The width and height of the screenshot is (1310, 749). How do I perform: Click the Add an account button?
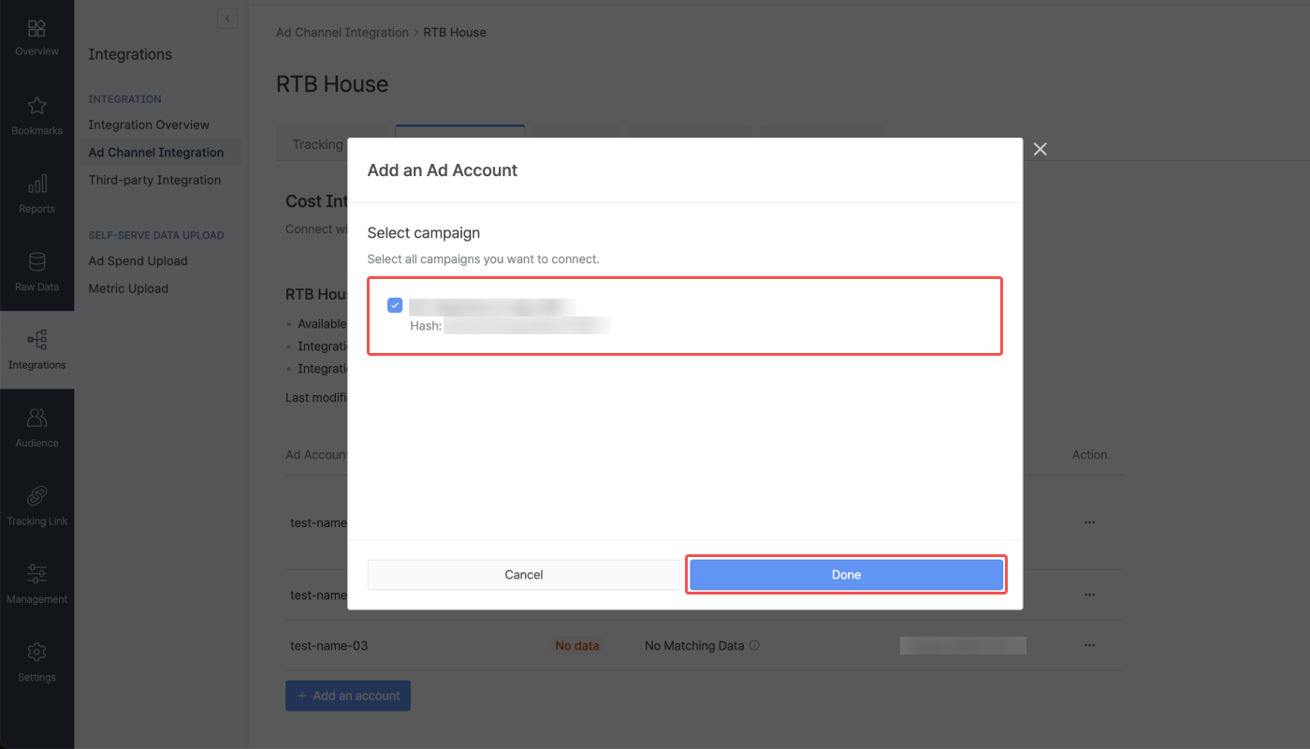(x=348, y=696)
